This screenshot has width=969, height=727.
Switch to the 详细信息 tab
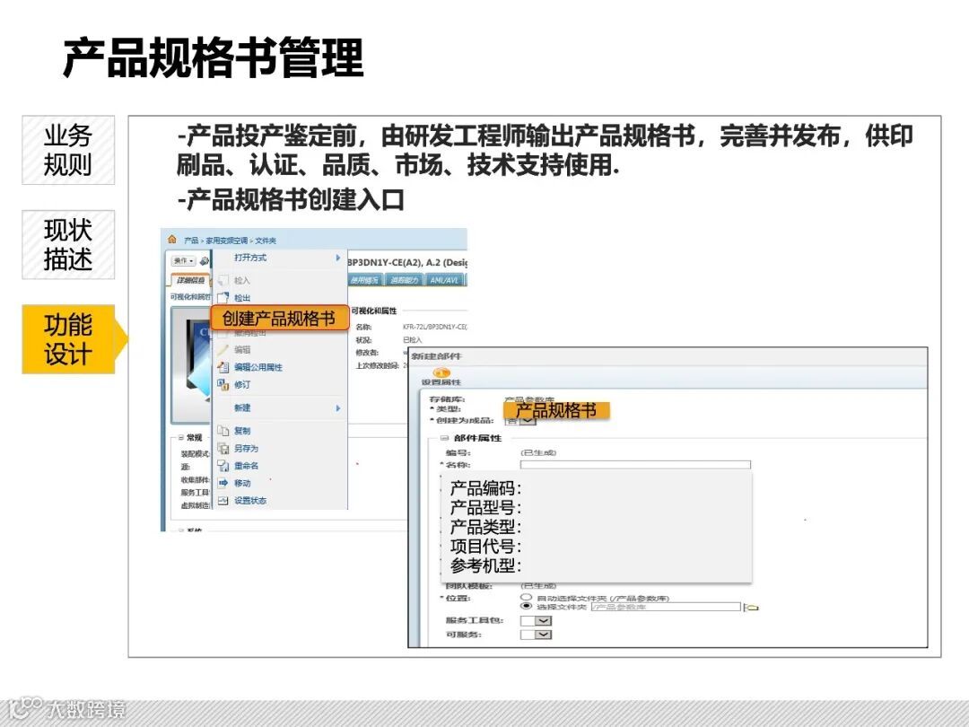(x=189, y=280)
